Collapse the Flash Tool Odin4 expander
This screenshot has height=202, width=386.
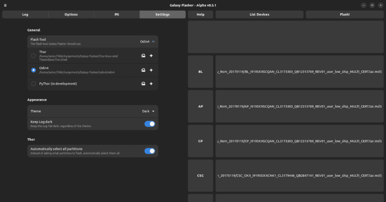pos(147,41)
